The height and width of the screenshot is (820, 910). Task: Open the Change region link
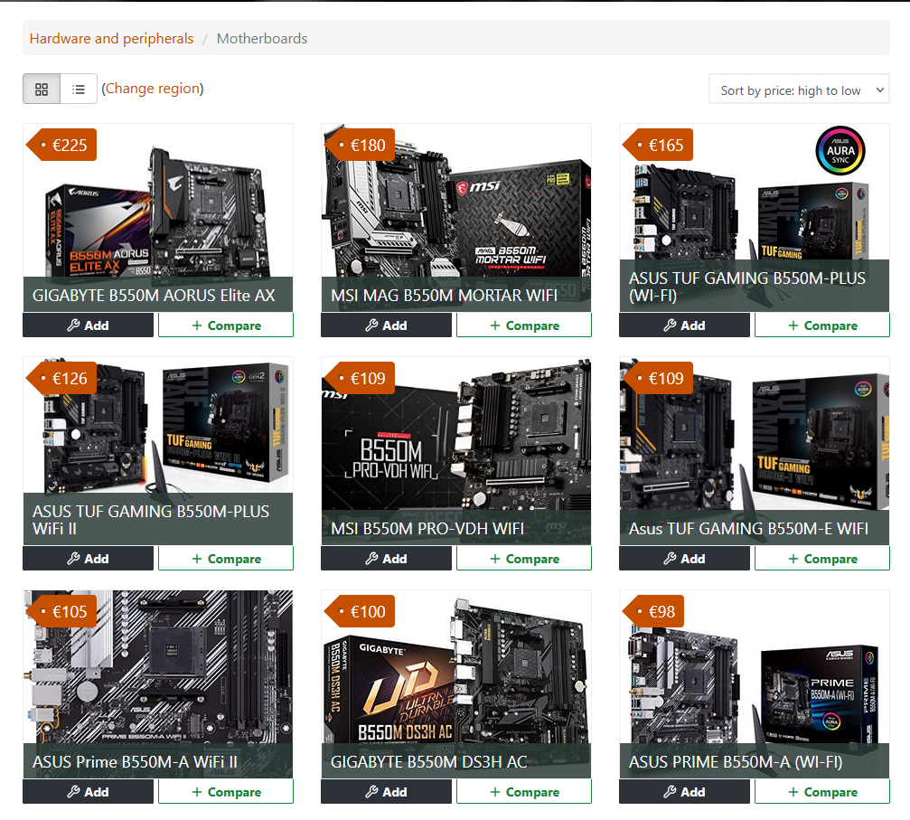(x=153, y=89)
